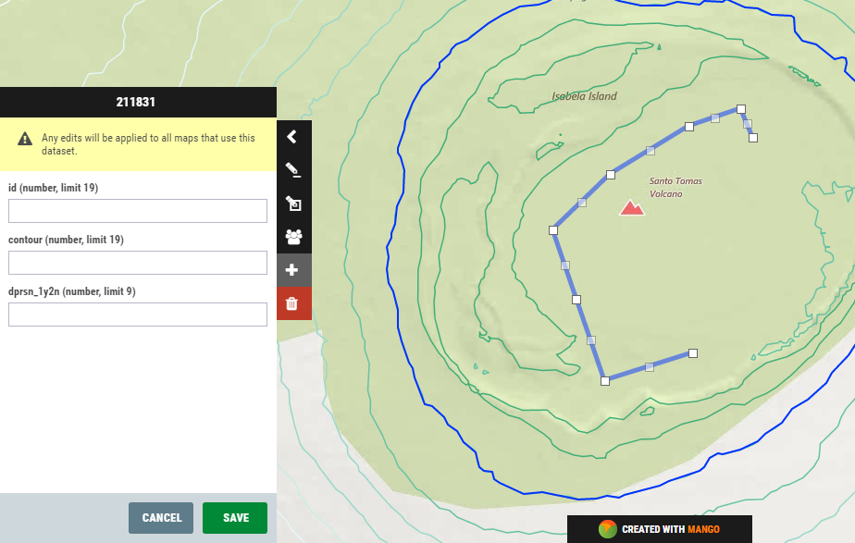Cancel the feature edits
Image resolution: width=855 pixels, height=543 pixels.
[161, 518]
